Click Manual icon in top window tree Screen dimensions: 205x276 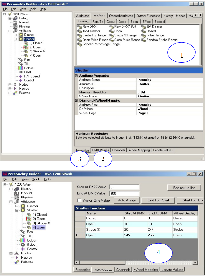pos(15,22)
